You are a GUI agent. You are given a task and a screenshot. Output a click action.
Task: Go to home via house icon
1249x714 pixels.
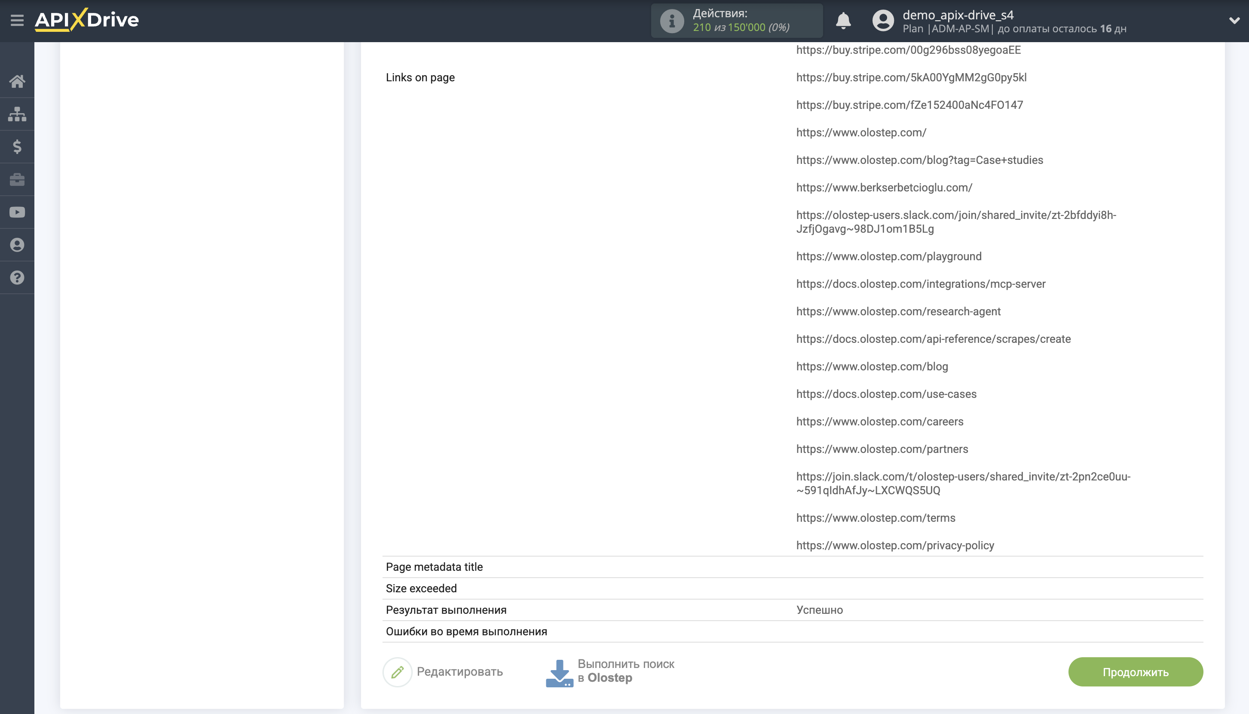pos(17,81)
